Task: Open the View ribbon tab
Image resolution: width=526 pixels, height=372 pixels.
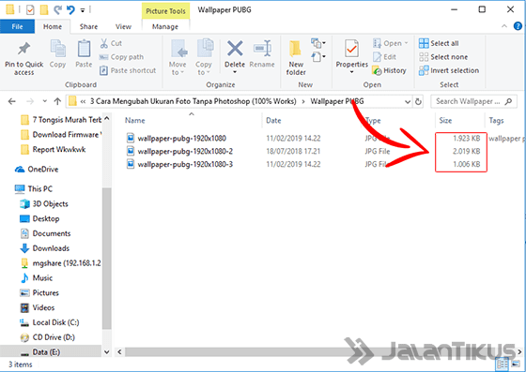Action: 123,27
